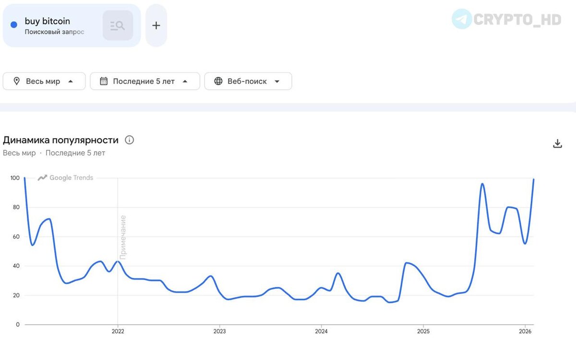Click the location pin icon
Viewport: 576px width, 355px height.
coord(17,81)
